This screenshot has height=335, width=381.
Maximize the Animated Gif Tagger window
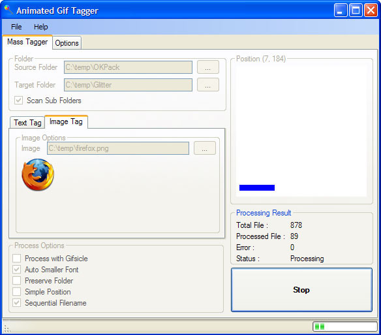click(x=356, y=10)
